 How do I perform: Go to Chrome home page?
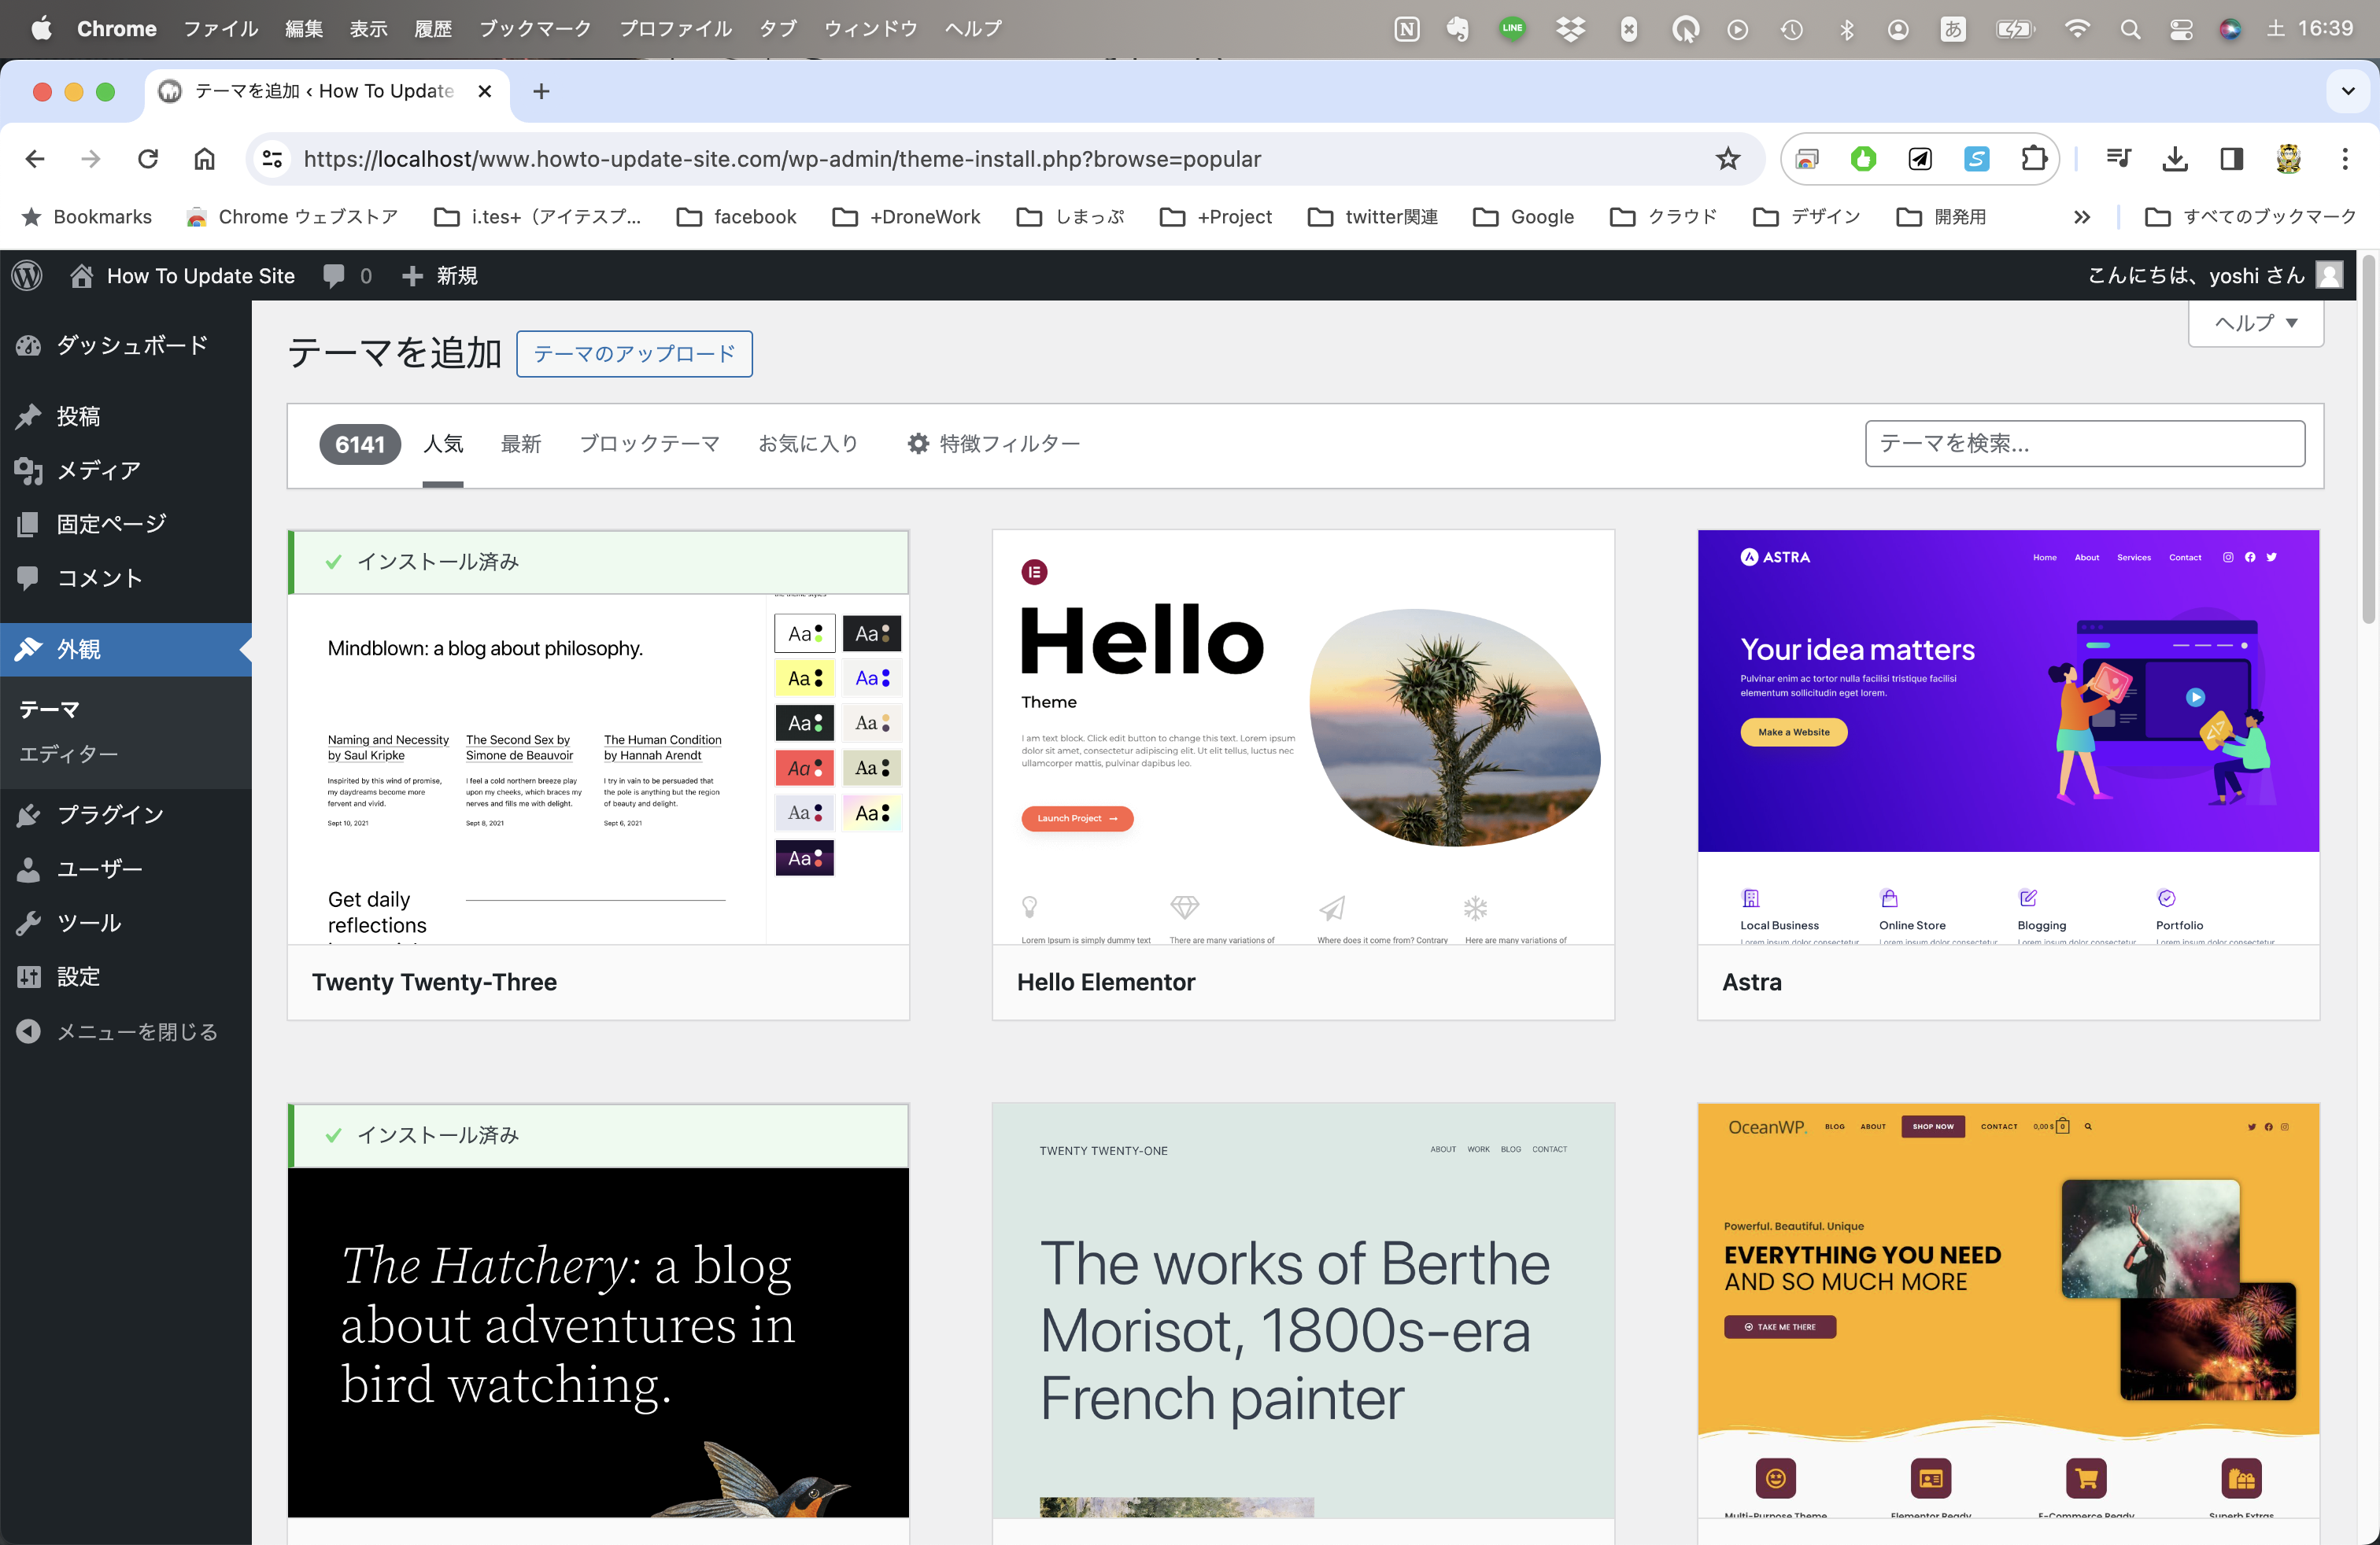point(204,159)
